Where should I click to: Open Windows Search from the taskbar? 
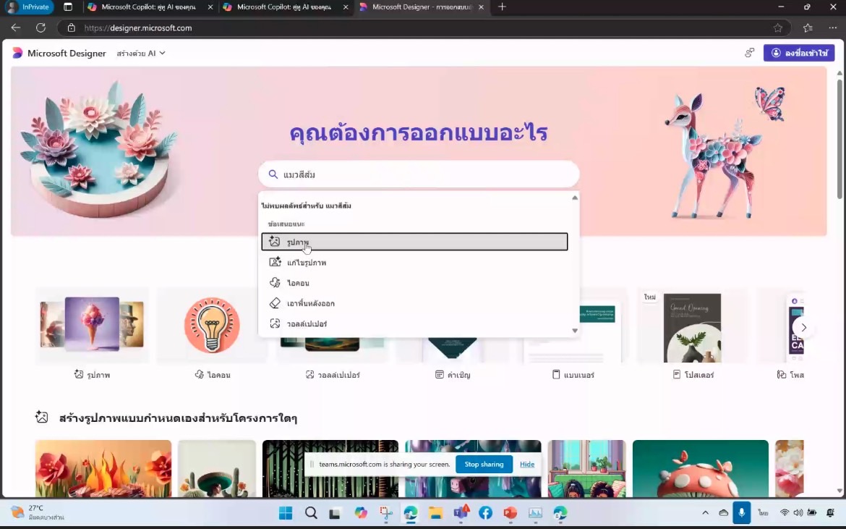(x=311, y=513)
